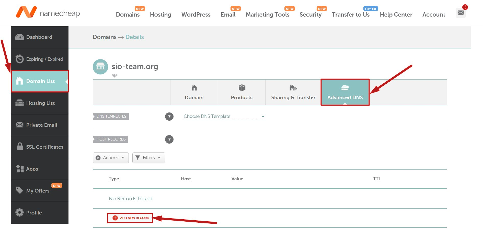Click ADD NEW RECORD text
Viewport: 483px width, 229px height.
pyautogui.click(x=135, y=218)
